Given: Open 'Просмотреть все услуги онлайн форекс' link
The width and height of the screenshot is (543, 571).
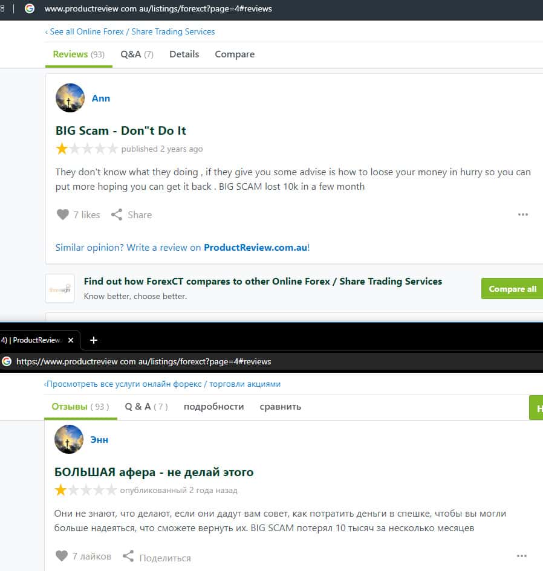Looking at the screenshot, I should [x=162, y=384].
